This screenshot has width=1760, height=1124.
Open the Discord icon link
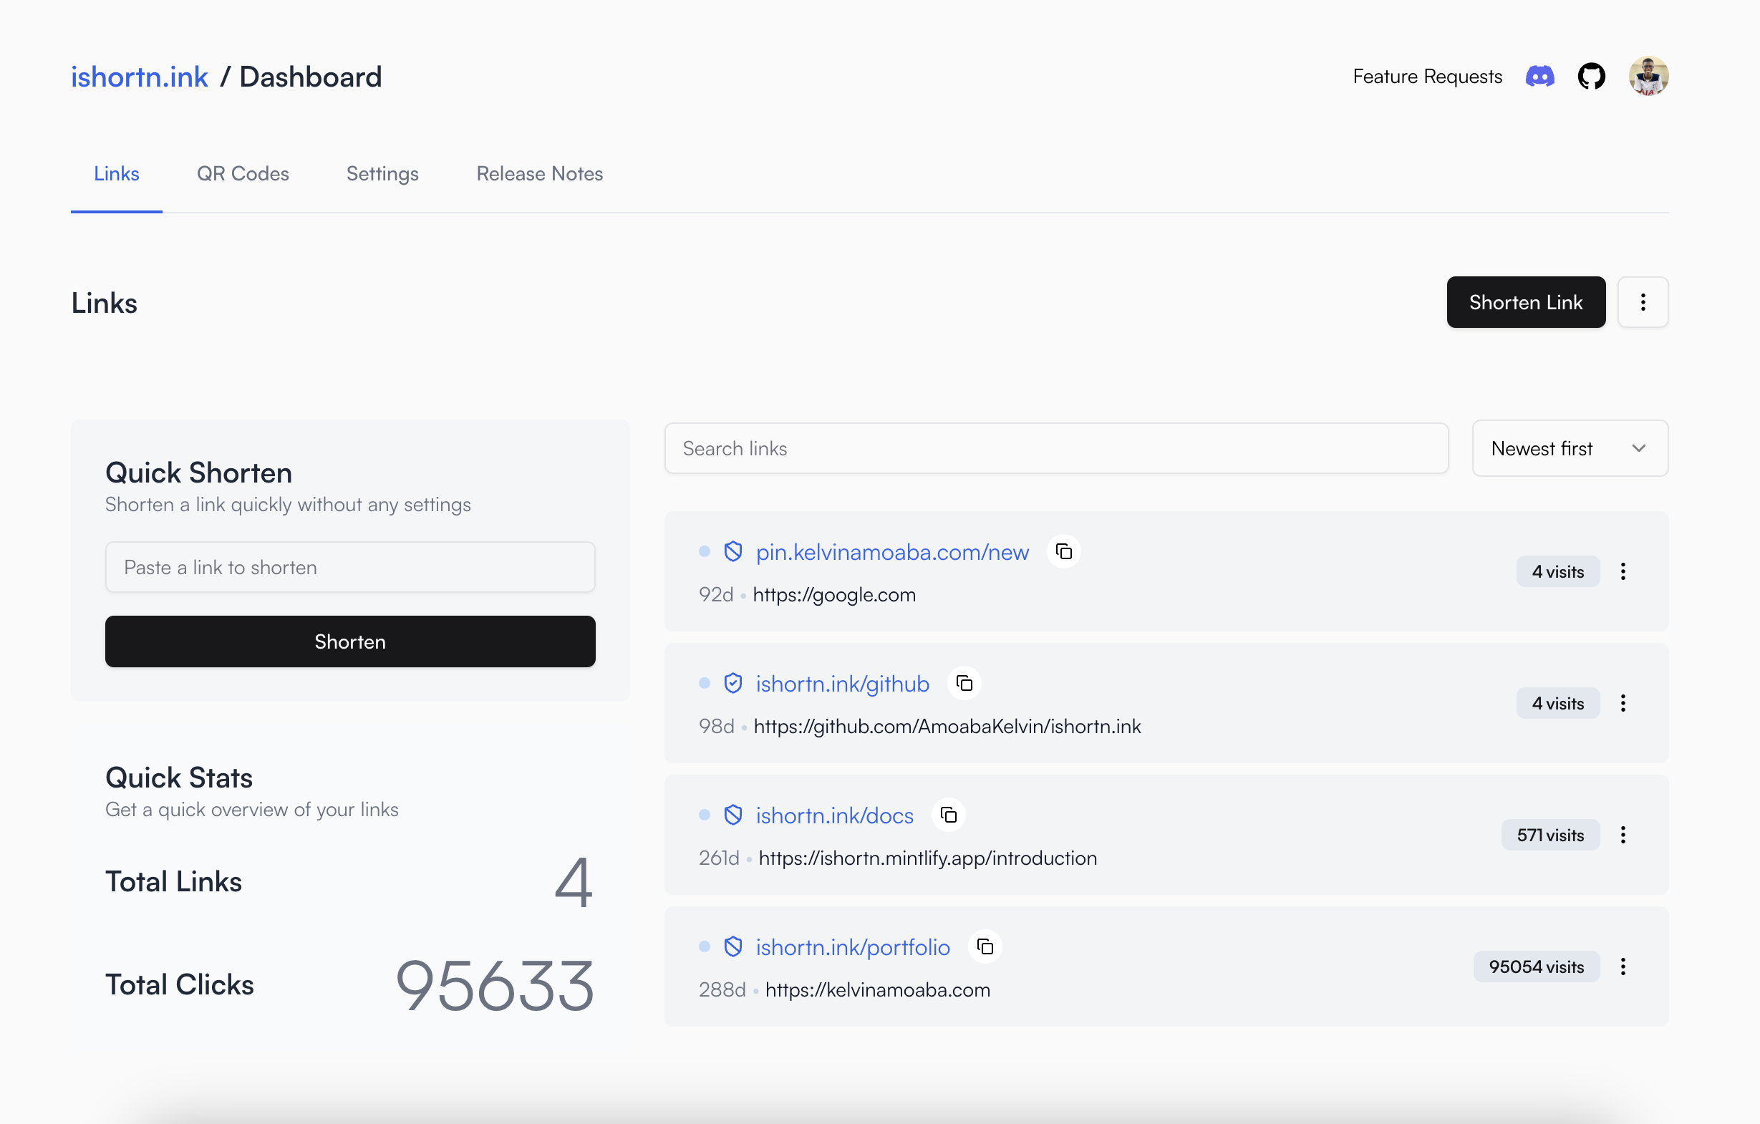[x=1539, y=76]
